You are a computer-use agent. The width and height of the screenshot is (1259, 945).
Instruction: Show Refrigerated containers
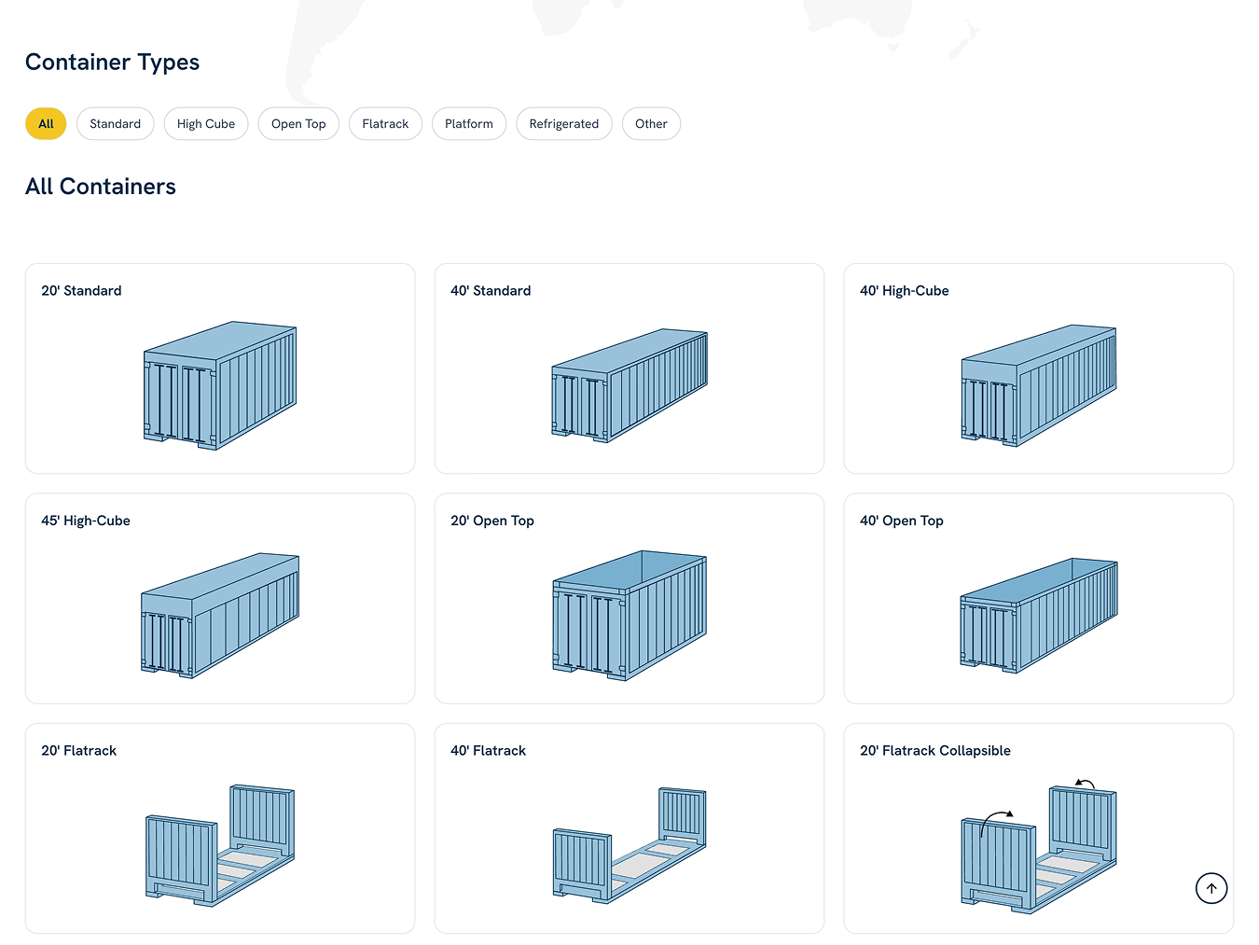coord(563,124)
